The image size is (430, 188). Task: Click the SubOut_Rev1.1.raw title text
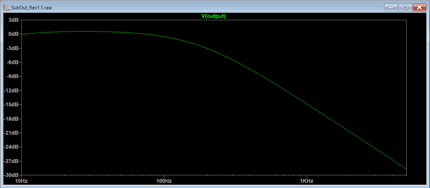31,8
